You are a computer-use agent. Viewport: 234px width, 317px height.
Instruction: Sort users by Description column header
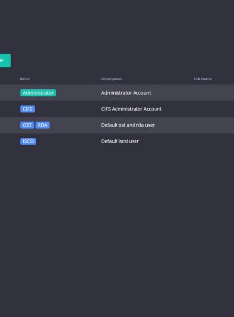click(112, 79)
